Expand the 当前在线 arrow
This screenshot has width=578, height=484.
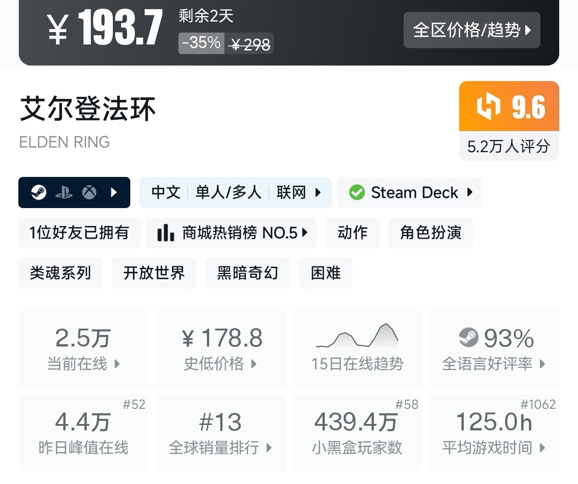pos(117,364)
